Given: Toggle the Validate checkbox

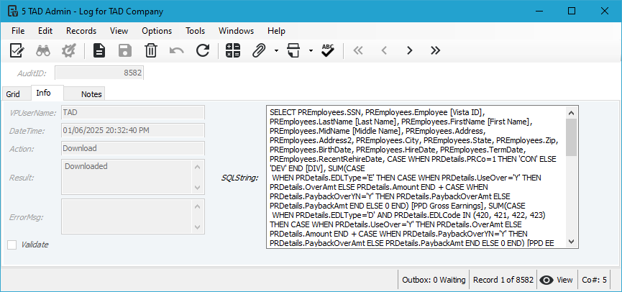Looking at the screenshot, I should 12,245.
